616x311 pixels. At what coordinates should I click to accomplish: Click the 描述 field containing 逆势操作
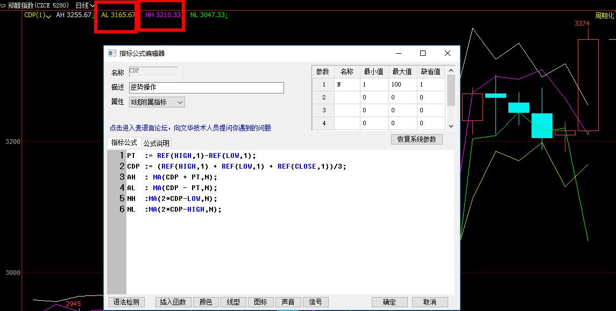206,88
